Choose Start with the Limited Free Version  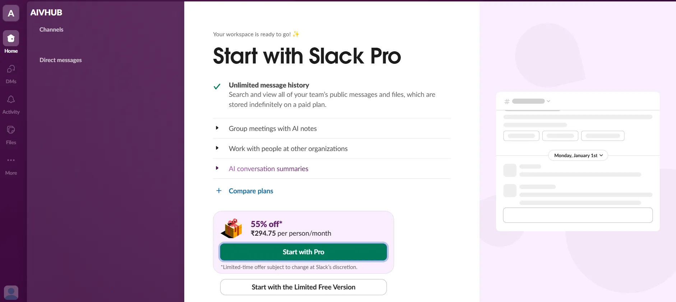click(x=303, y=287)
